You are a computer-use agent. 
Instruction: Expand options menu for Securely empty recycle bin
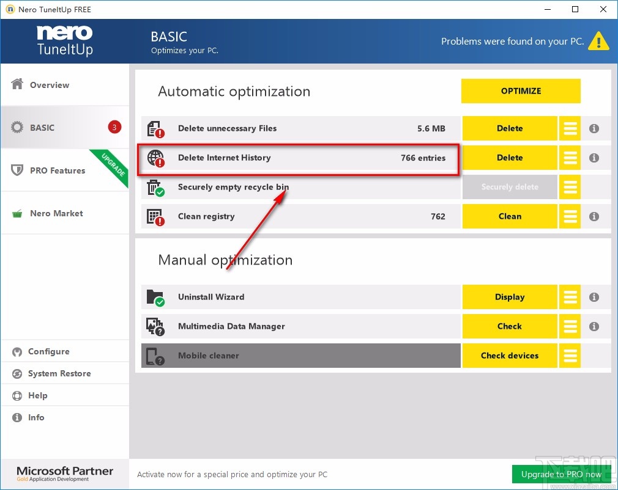[570, 187]
